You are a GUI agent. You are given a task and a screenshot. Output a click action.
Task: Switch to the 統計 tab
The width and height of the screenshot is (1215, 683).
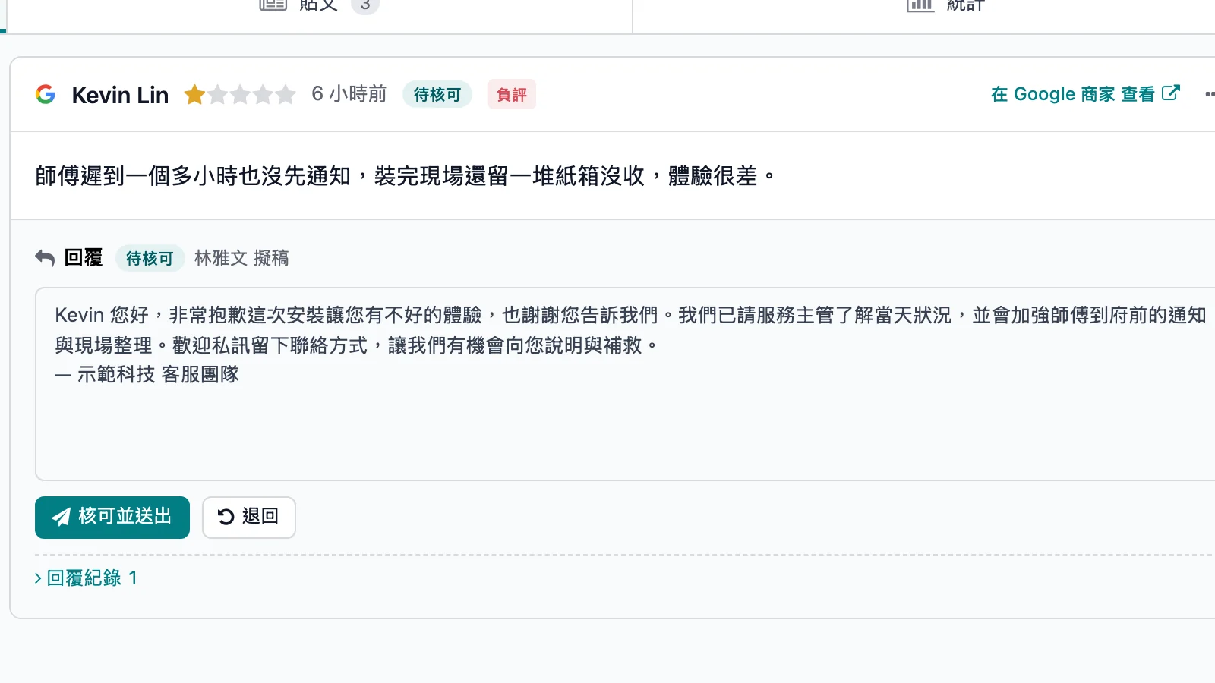pos(945,8)
